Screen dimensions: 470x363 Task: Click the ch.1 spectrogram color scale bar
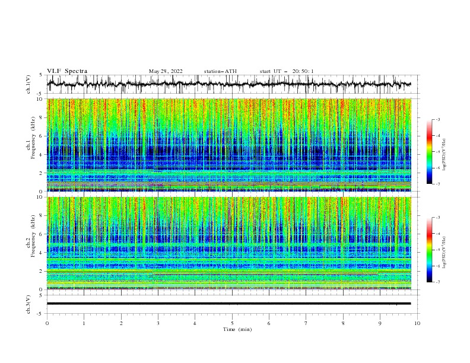pyautogui.click(x=429, y=152)
